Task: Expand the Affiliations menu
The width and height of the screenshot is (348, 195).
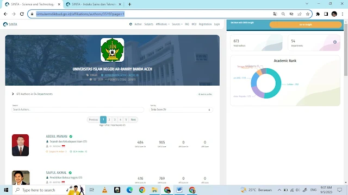Action: (163, 24)
